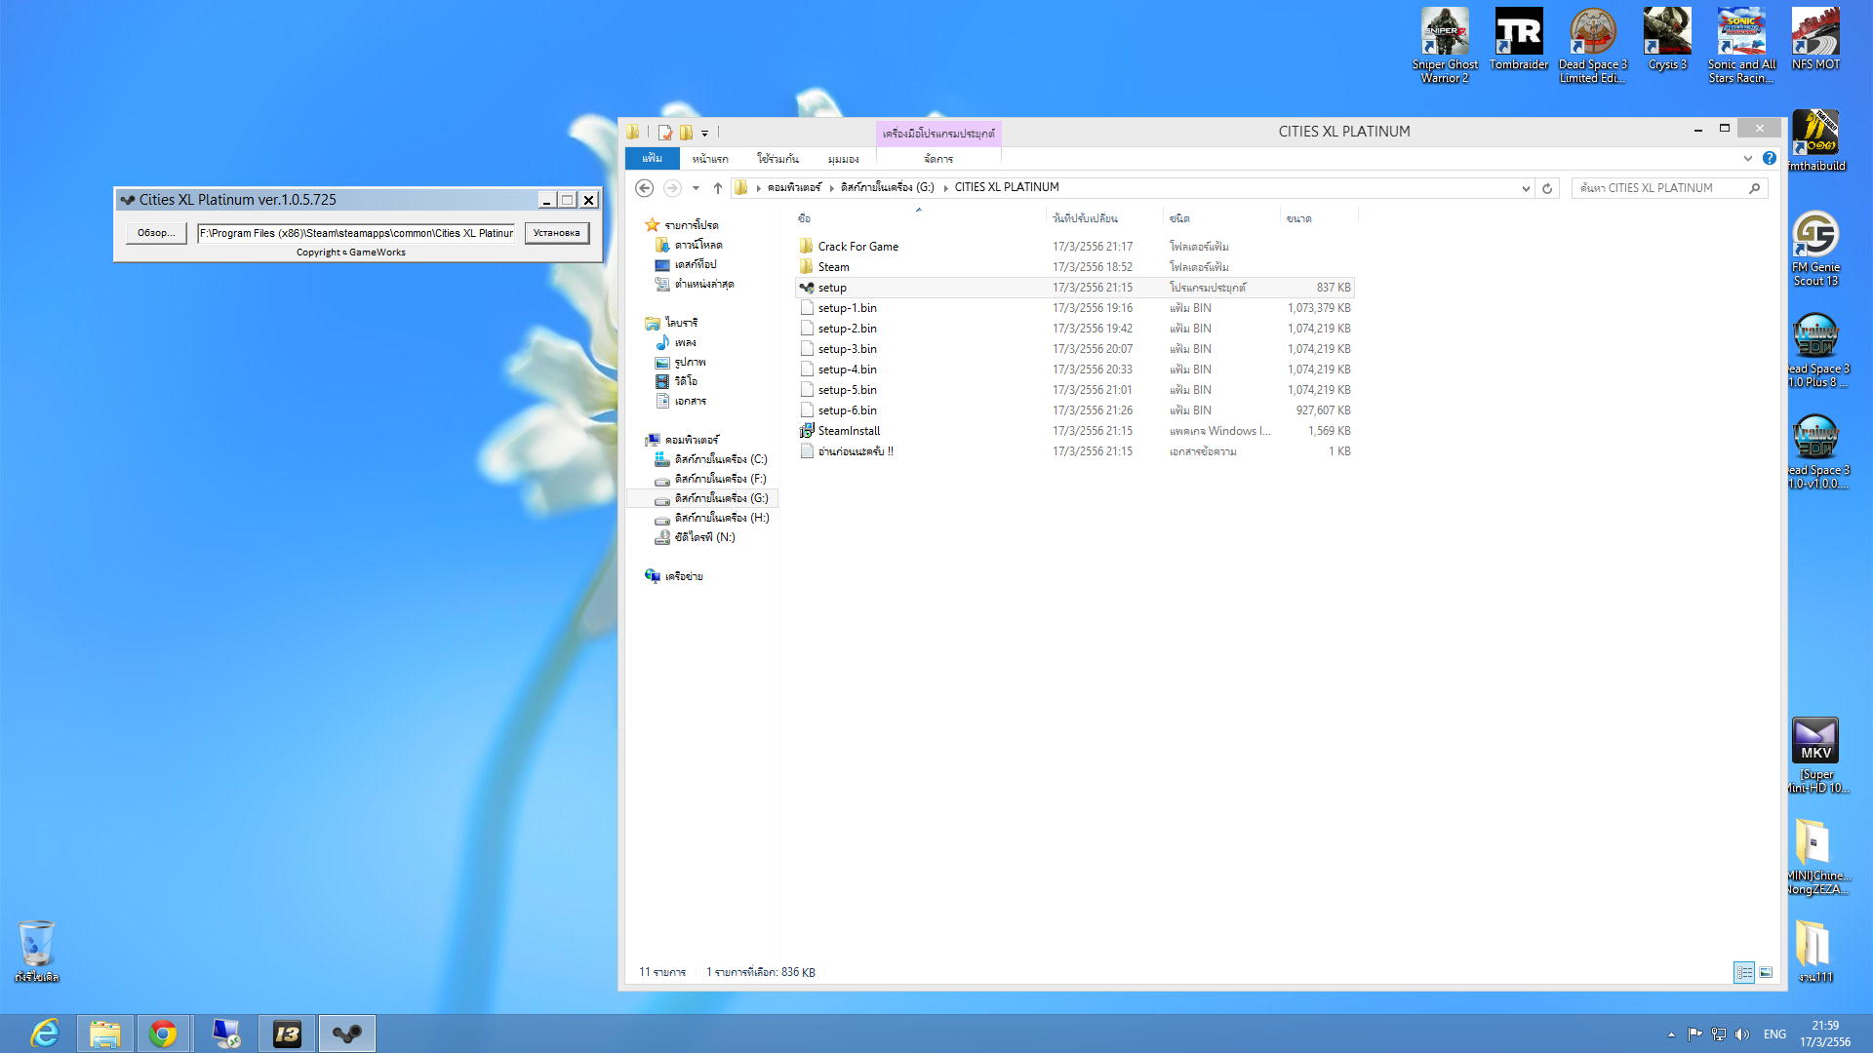Open Google Chrome from the taskbar
Viewport: 1873px width, 1053px height.
point(163,1033)
